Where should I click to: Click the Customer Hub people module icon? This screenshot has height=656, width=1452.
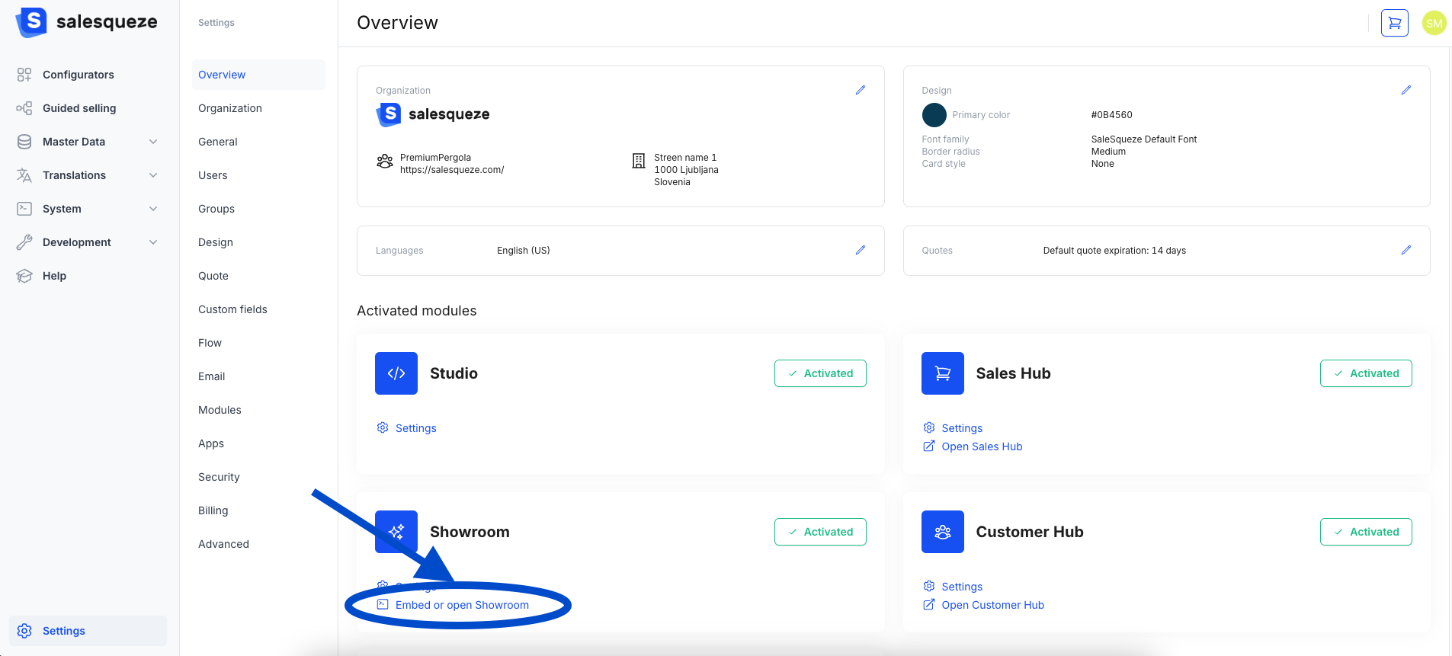[x=942, y=532]
